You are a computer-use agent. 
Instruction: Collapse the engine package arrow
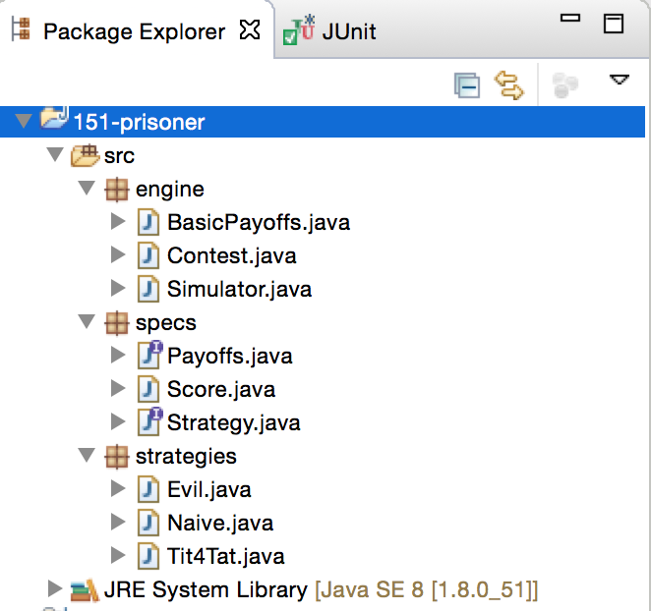[87, 189]
